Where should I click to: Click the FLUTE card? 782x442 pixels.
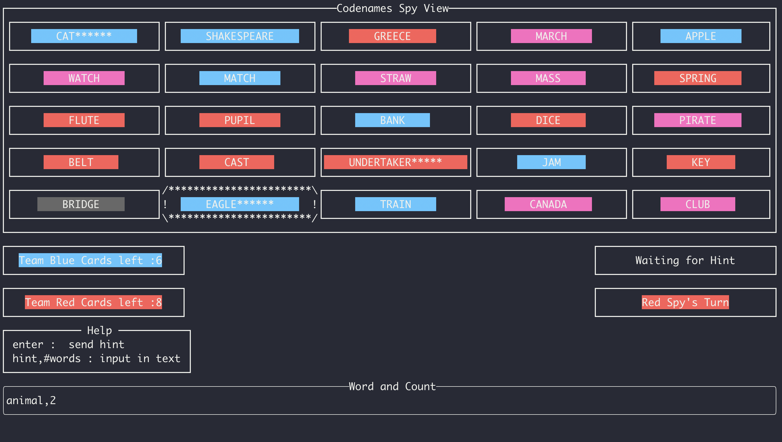coord(84,120)
